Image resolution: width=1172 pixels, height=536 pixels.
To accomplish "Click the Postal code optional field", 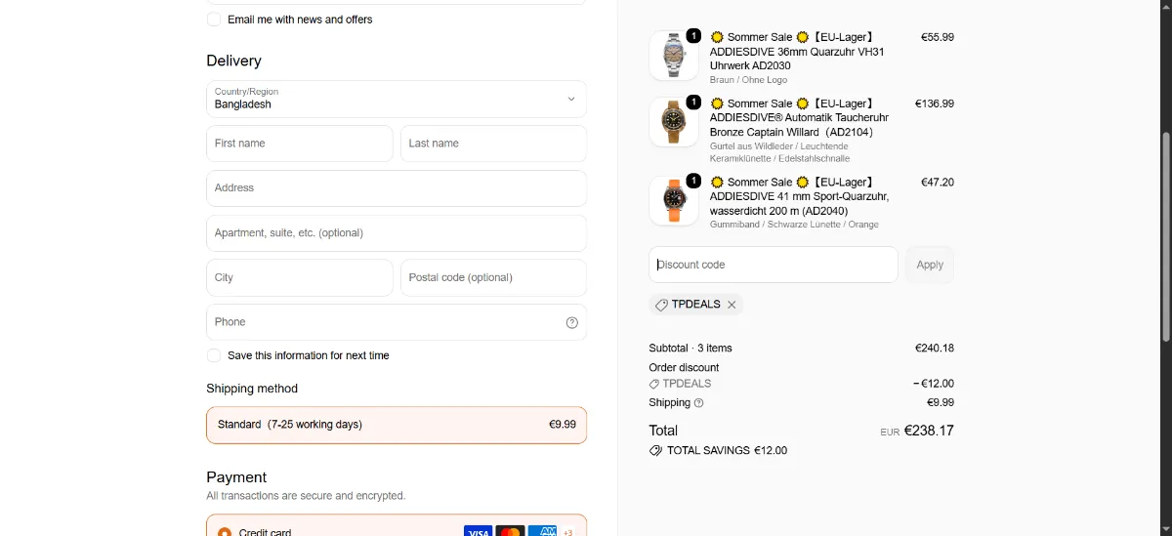I will [x=493, y=277].
